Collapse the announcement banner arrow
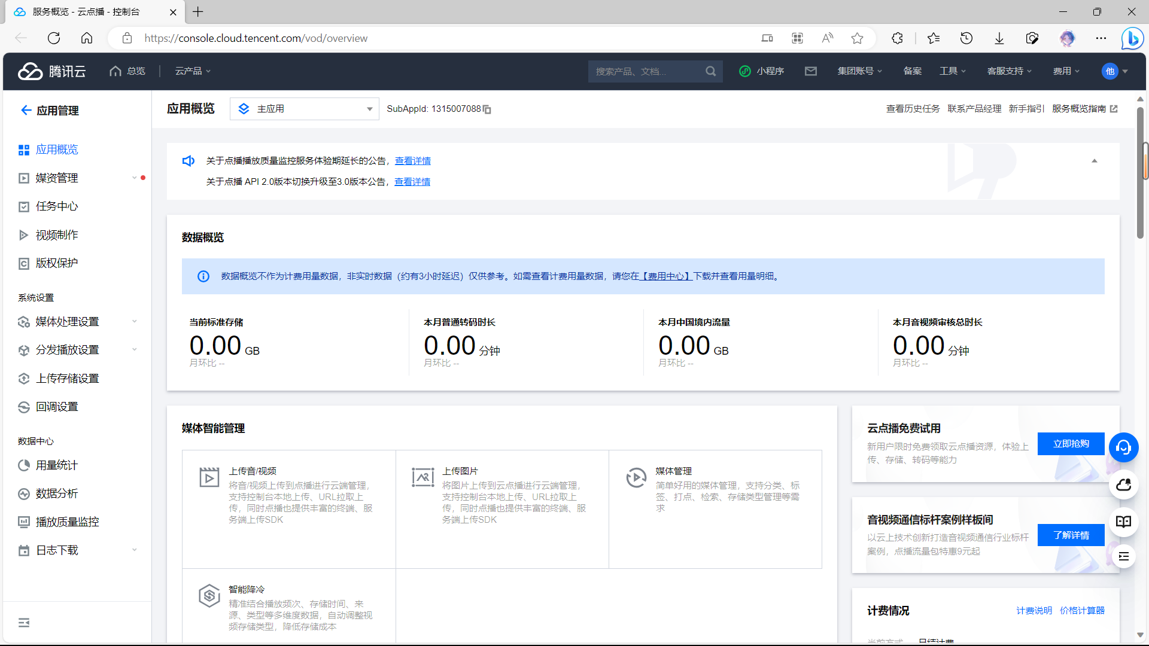 tap(1095, 161)
